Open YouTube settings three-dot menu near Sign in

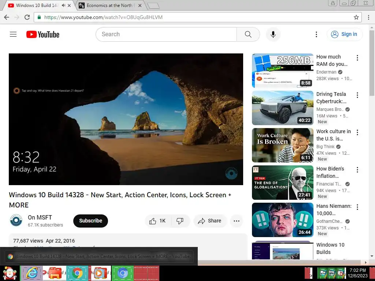(x=316, y=34)
